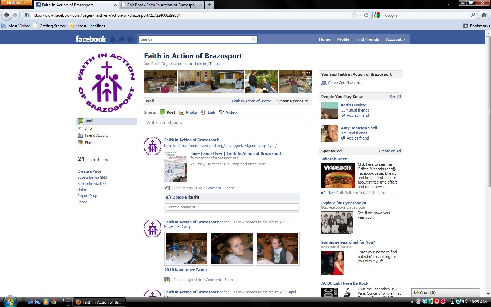Click the page vertical scrollbar

tap(488, 112)
